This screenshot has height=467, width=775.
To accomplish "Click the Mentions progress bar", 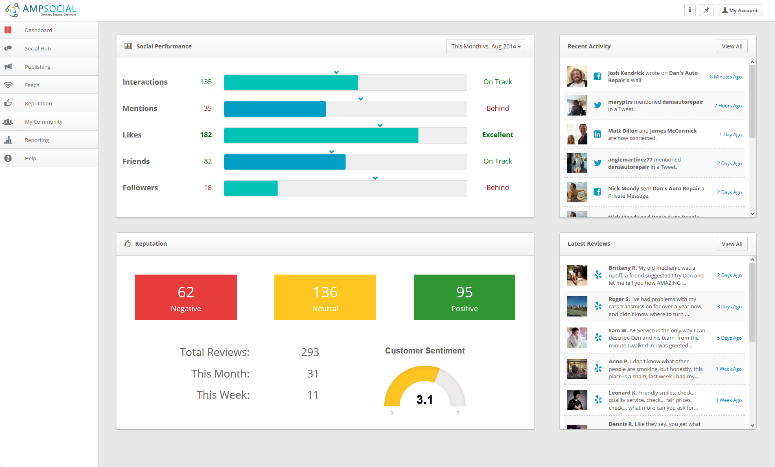I will point(346,109).
